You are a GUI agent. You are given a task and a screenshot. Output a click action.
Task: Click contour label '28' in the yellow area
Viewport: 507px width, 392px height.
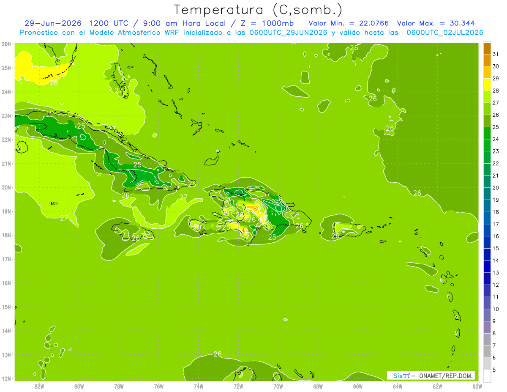[54, 82]
